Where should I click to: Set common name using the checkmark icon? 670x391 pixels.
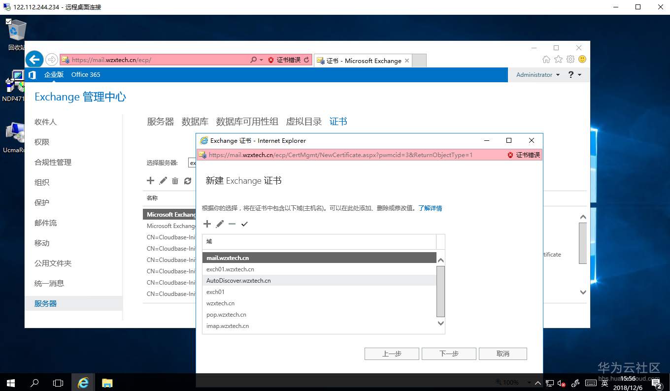[244, 224]
